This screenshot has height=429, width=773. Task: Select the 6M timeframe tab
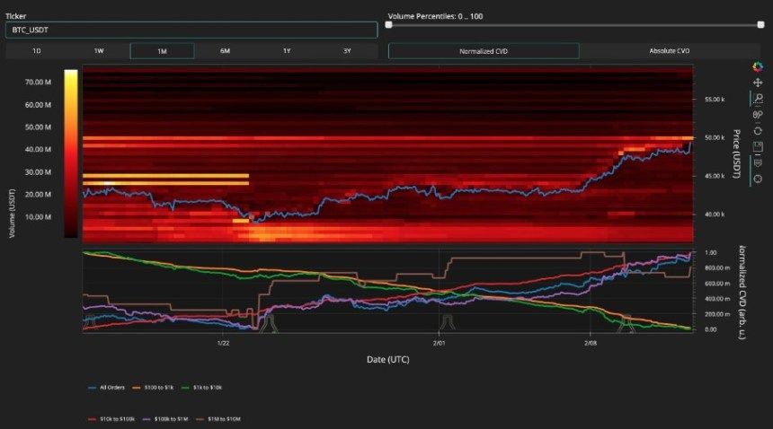[225, 51]
